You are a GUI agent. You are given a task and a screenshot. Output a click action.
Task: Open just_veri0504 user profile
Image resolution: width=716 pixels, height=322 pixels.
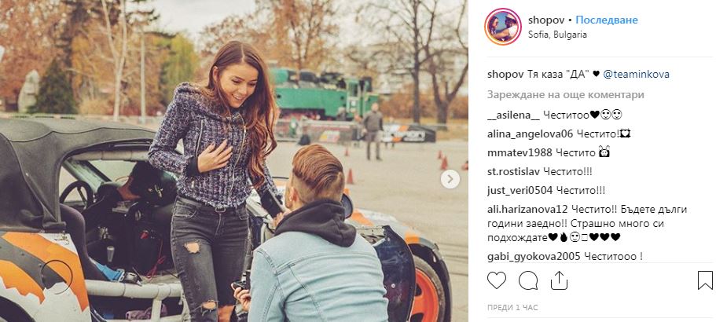520,191
